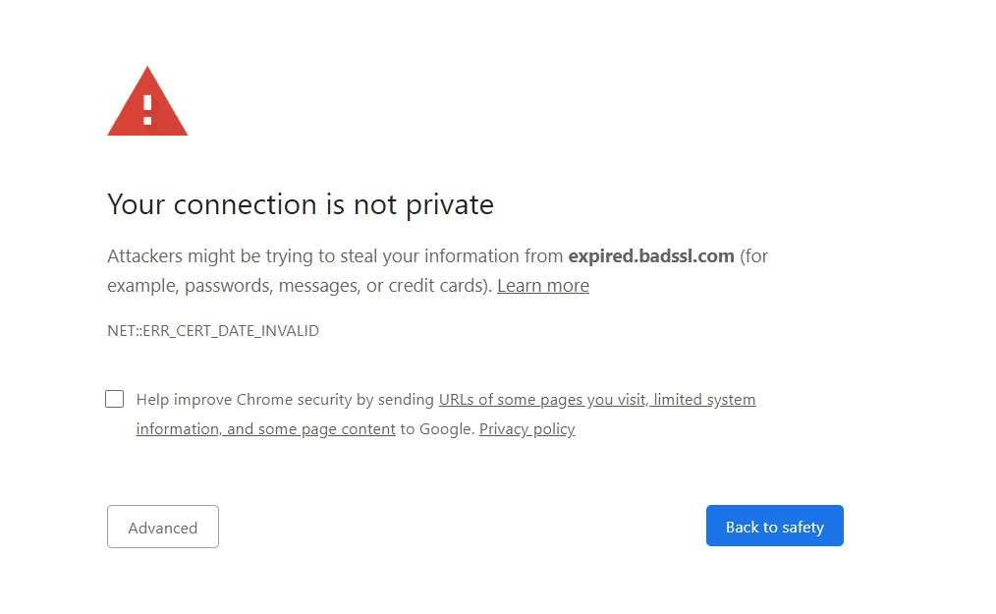The height and width of the screenshot is (614, 996).
Task: Click the 'Your connection is not private' heading
Action: (x=301, y=204)
